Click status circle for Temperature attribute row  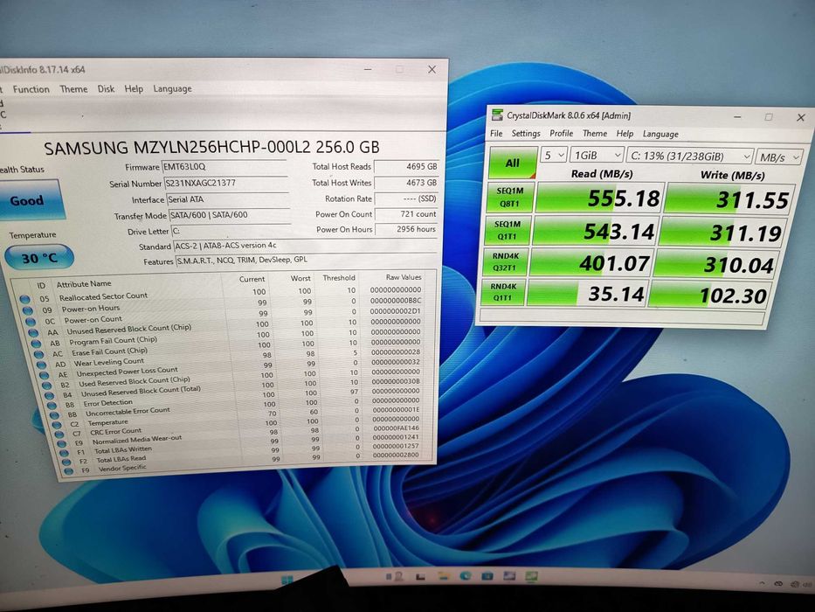tap(57, 425)
